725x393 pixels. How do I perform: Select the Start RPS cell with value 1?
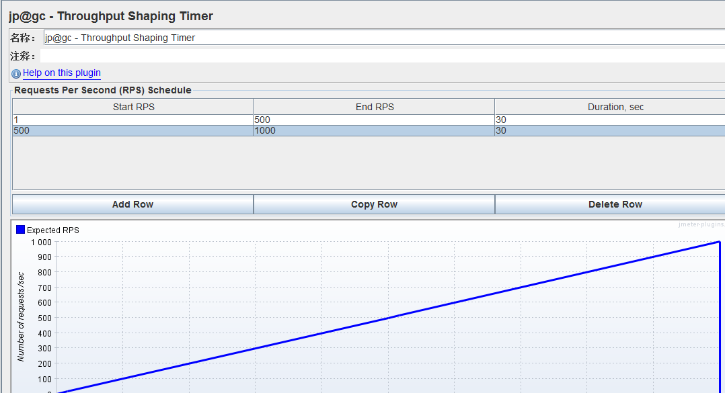pyautogui.click(x=132, y=120)
